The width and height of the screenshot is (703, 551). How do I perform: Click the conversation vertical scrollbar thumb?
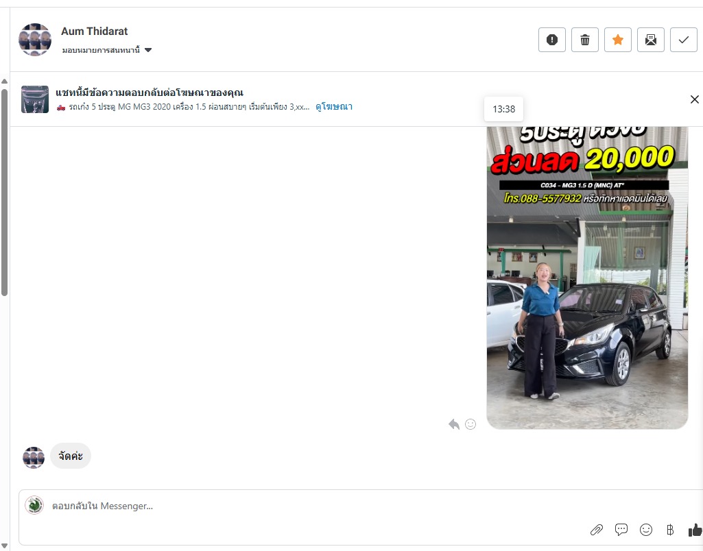coord(5,193)
